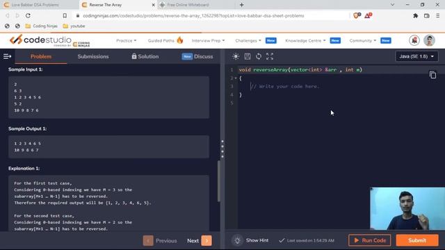The height and width of the screenshot is (250, 445).
Task: Enter fullscreen editor mode icon
Action: point(270,56)
